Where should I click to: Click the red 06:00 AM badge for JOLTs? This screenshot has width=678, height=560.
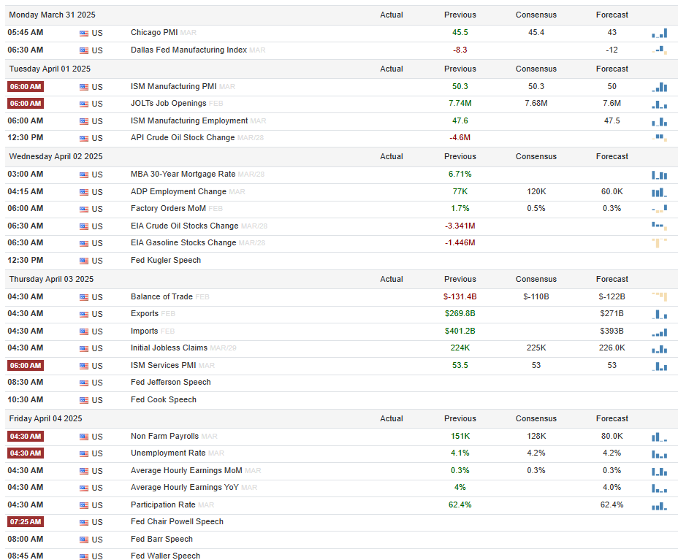pos(26,104)
